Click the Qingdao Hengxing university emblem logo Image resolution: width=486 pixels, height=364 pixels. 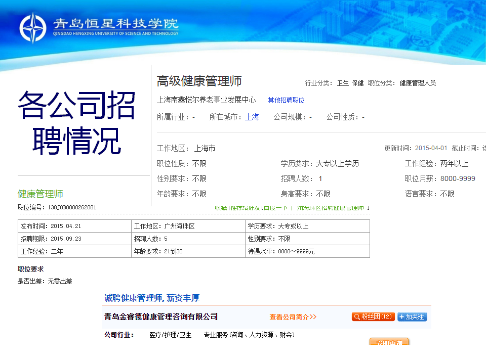(x=33, y=27)
